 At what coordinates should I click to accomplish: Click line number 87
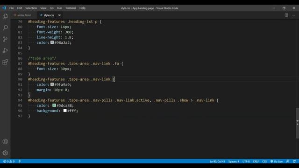(20, 63)
